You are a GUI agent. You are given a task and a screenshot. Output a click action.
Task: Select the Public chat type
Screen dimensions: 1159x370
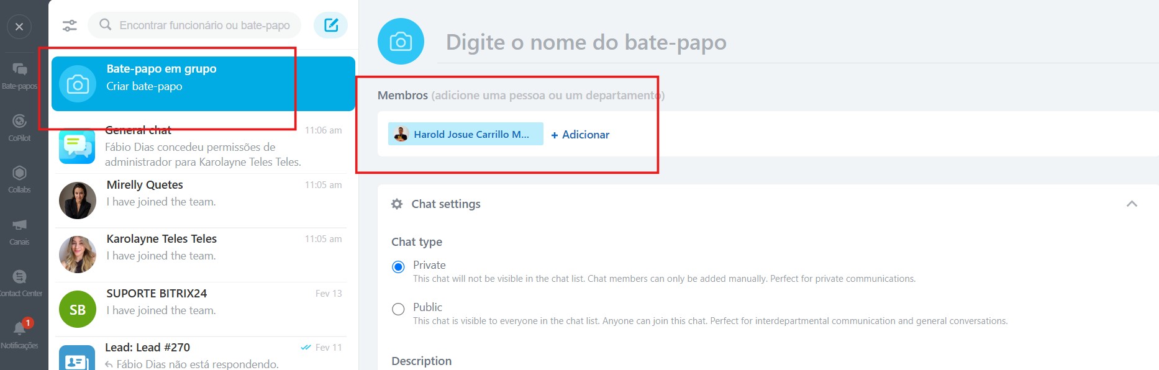tap(398, 309)
